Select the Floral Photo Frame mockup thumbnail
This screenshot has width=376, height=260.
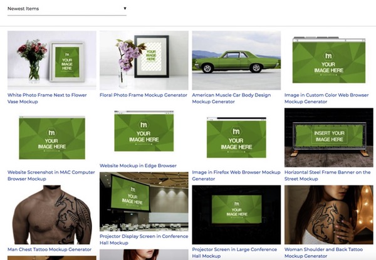(x=144, y=60)
